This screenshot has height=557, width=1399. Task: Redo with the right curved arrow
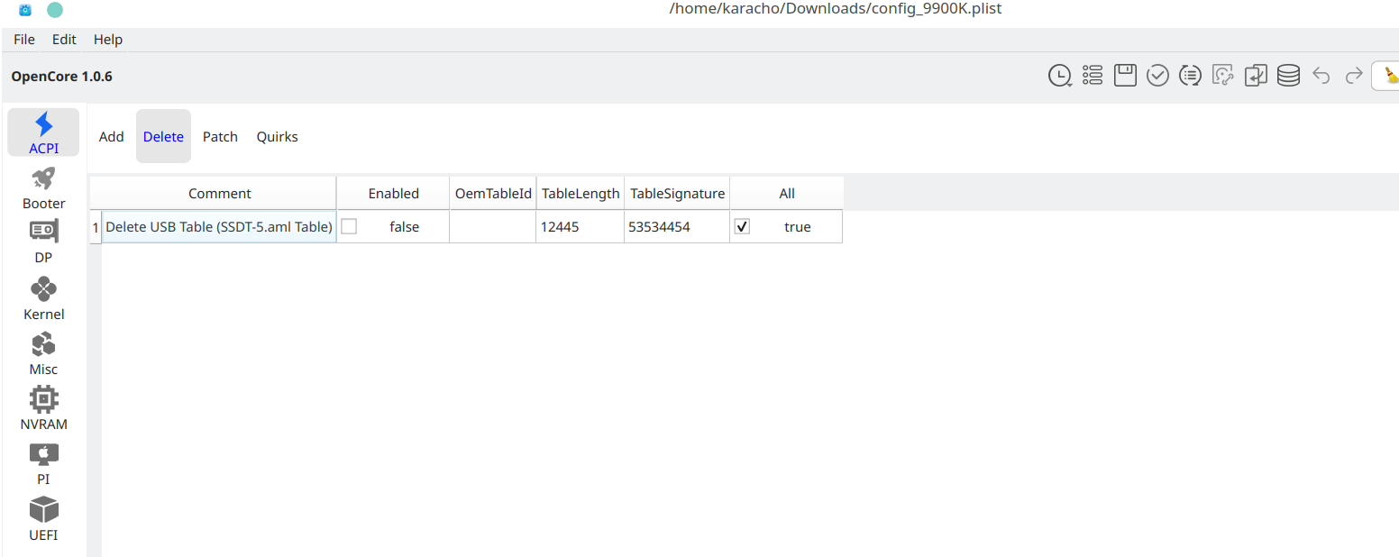(x=1354, y=76)
